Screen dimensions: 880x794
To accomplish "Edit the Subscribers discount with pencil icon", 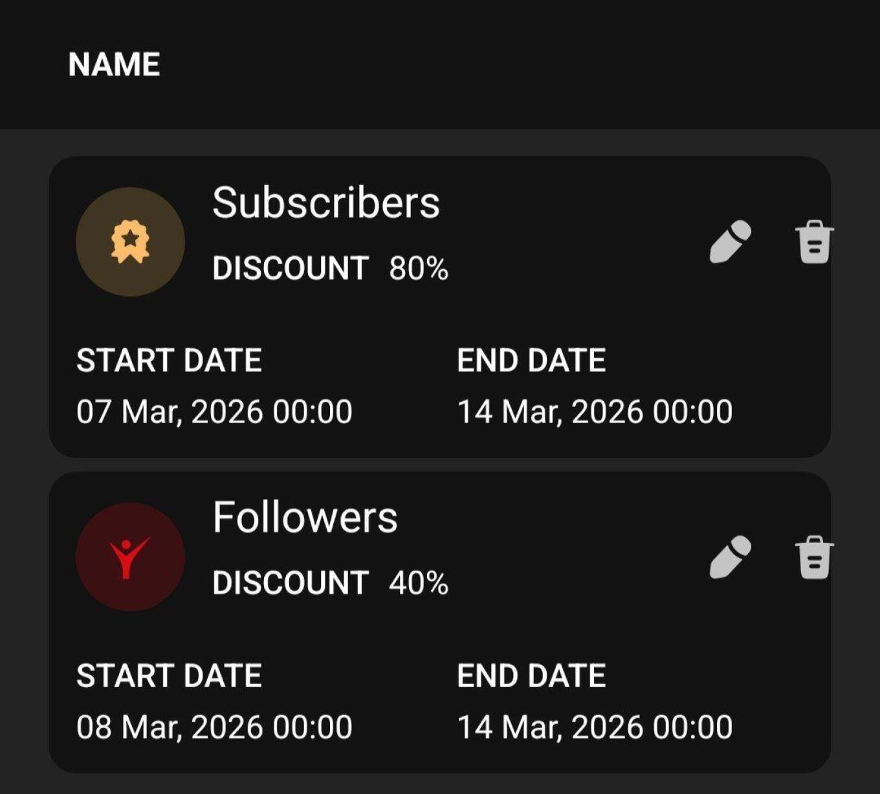I will [x=731, y=241].
